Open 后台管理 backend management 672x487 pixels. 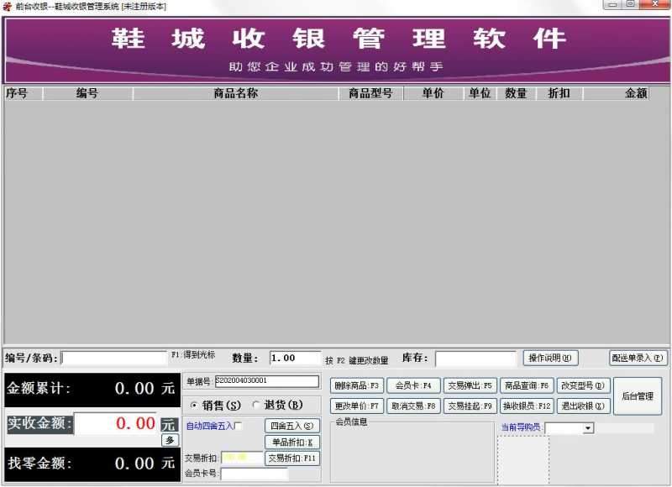point(638,397)
